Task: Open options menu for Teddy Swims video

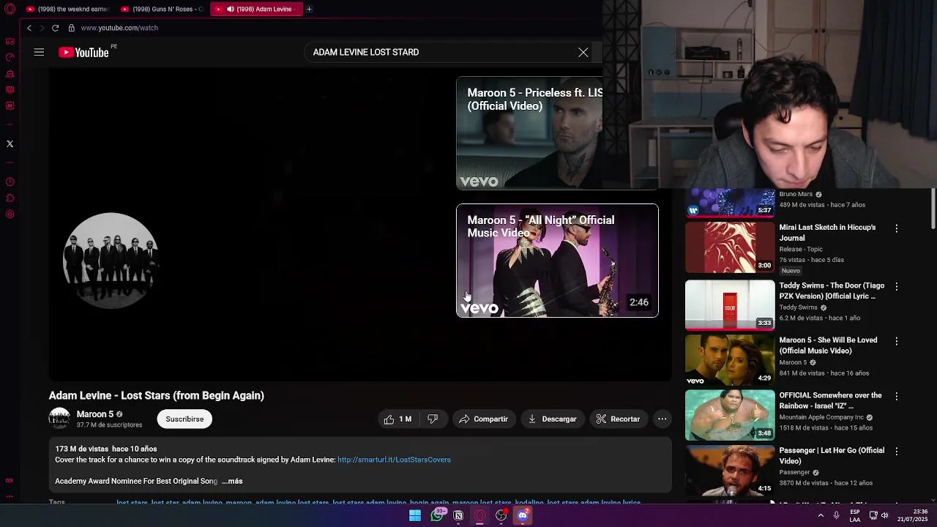Action: pos(897,287)
